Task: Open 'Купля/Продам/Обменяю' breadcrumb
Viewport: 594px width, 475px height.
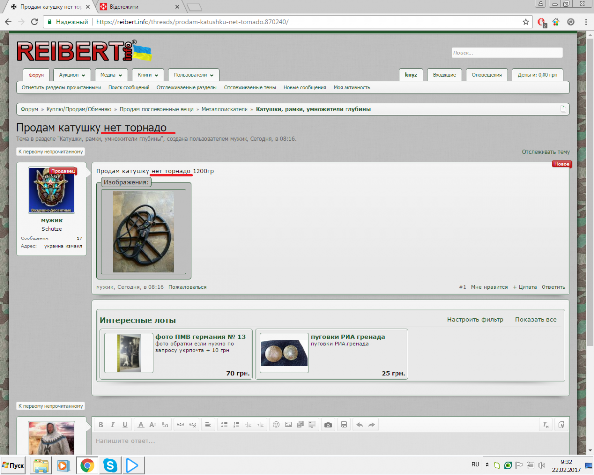Action: tap(79, 109)
